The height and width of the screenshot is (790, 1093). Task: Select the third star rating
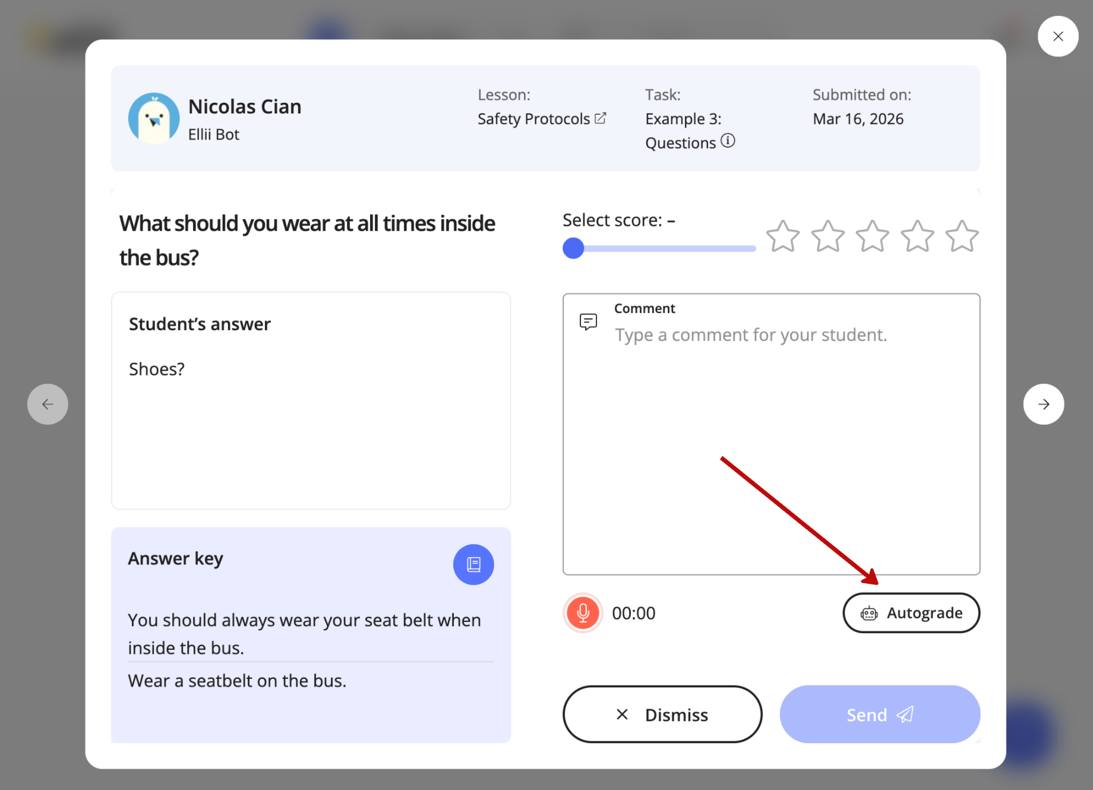point(872,236)
